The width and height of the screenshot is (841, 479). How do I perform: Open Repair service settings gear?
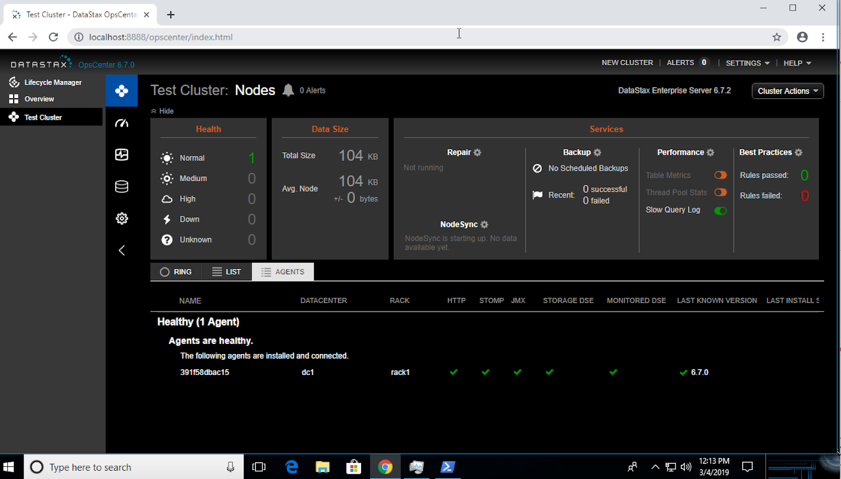click(x=477, y=152)
